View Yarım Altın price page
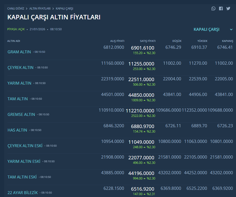 [19, 83]
